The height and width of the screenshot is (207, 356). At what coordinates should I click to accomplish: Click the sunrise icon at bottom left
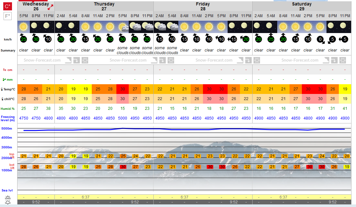pos(8,197)
